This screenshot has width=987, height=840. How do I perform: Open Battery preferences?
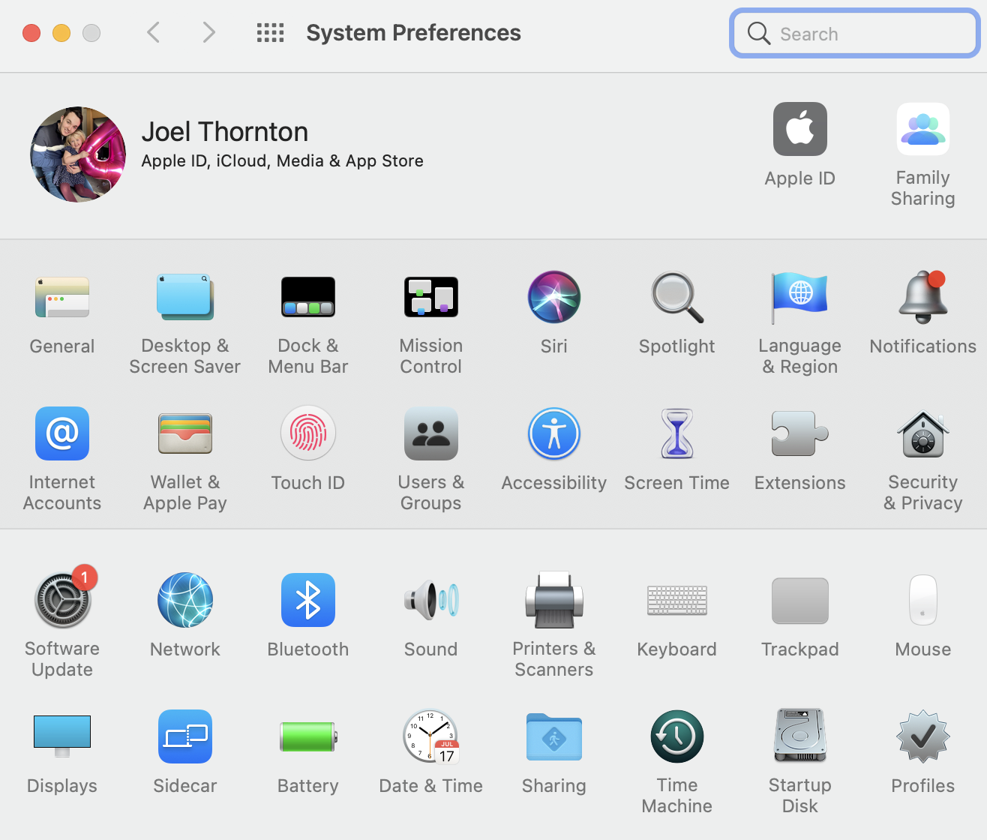click(308, 736)
